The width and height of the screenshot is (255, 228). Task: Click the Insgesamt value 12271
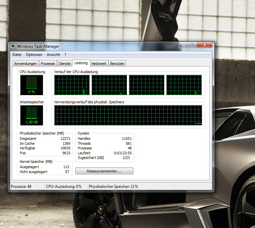coord(66,139)
